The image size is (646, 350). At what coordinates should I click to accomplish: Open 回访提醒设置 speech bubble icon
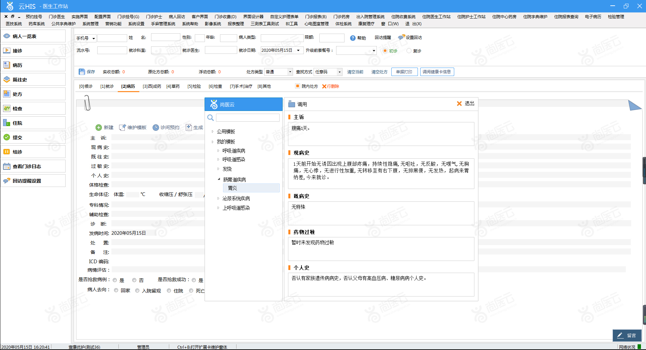pyautogui.click(x=7, y=181)
